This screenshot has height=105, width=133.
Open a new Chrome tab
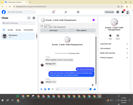tap(30, 2)
